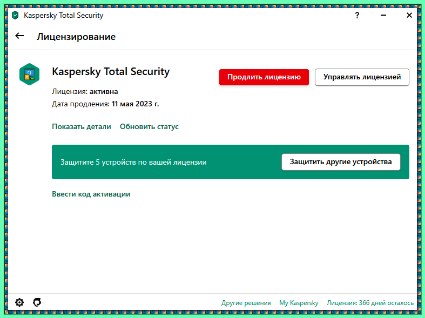Viewport: 425px width, 318px height.
Task: Click Защитить другие устройства button
Action: click(341, 162)
